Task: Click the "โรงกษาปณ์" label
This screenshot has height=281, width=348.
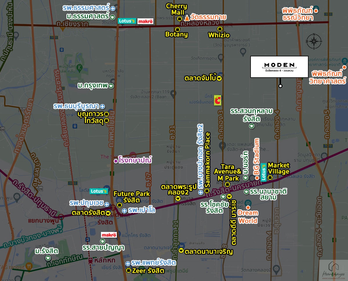Action: (135, 160)
